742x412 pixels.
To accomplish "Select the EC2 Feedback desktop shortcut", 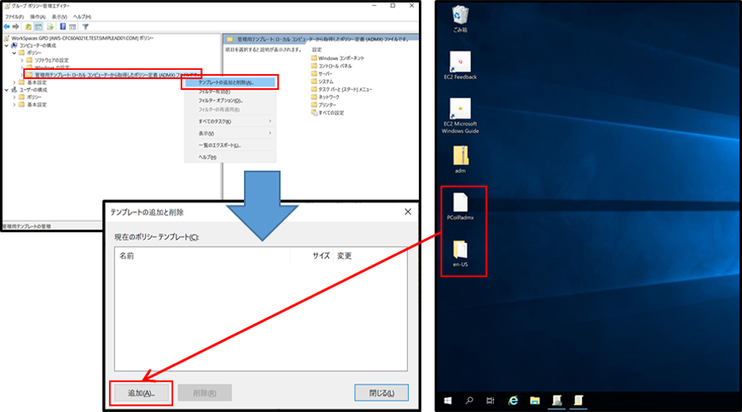I will 460,65.
